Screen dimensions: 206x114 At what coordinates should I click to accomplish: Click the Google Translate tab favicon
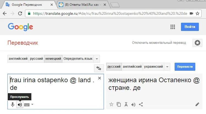(x=8, y=5)
